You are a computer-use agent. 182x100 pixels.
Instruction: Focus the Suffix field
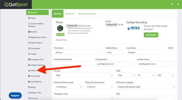(x=172, y=52)
